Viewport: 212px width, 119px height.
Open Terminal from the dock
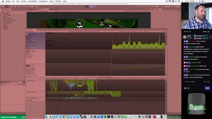[109, 117]
